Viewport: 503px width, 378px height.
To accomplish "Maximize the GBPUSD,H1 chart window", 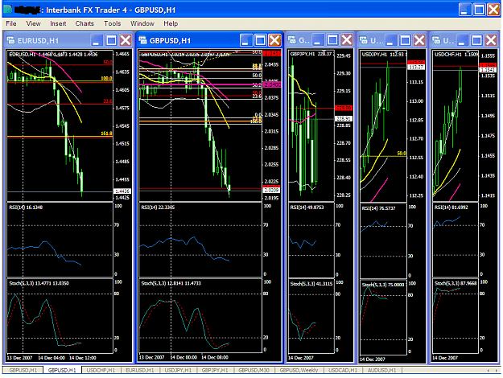I will pyautogui.click(x=260, y=40).
